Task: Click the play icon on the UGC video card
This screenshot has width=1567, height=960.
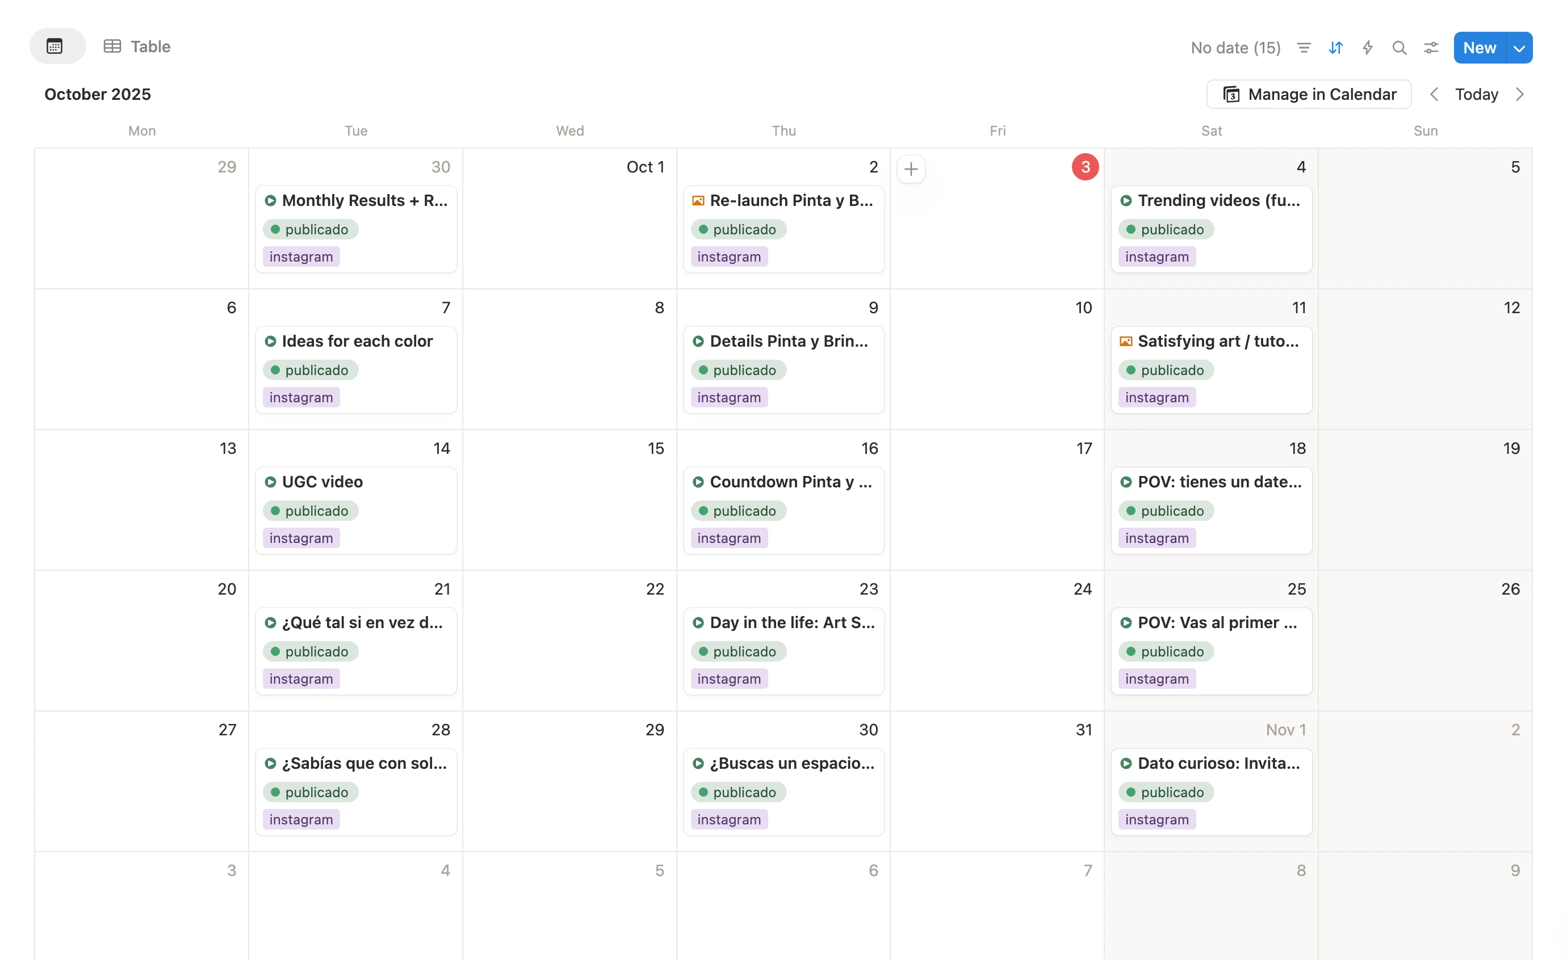Action: (x=270, y=482)
